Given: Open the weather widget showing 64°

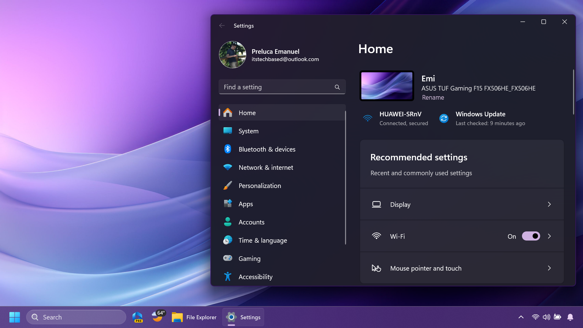Looking at the screenshot, I should (158, 316).
